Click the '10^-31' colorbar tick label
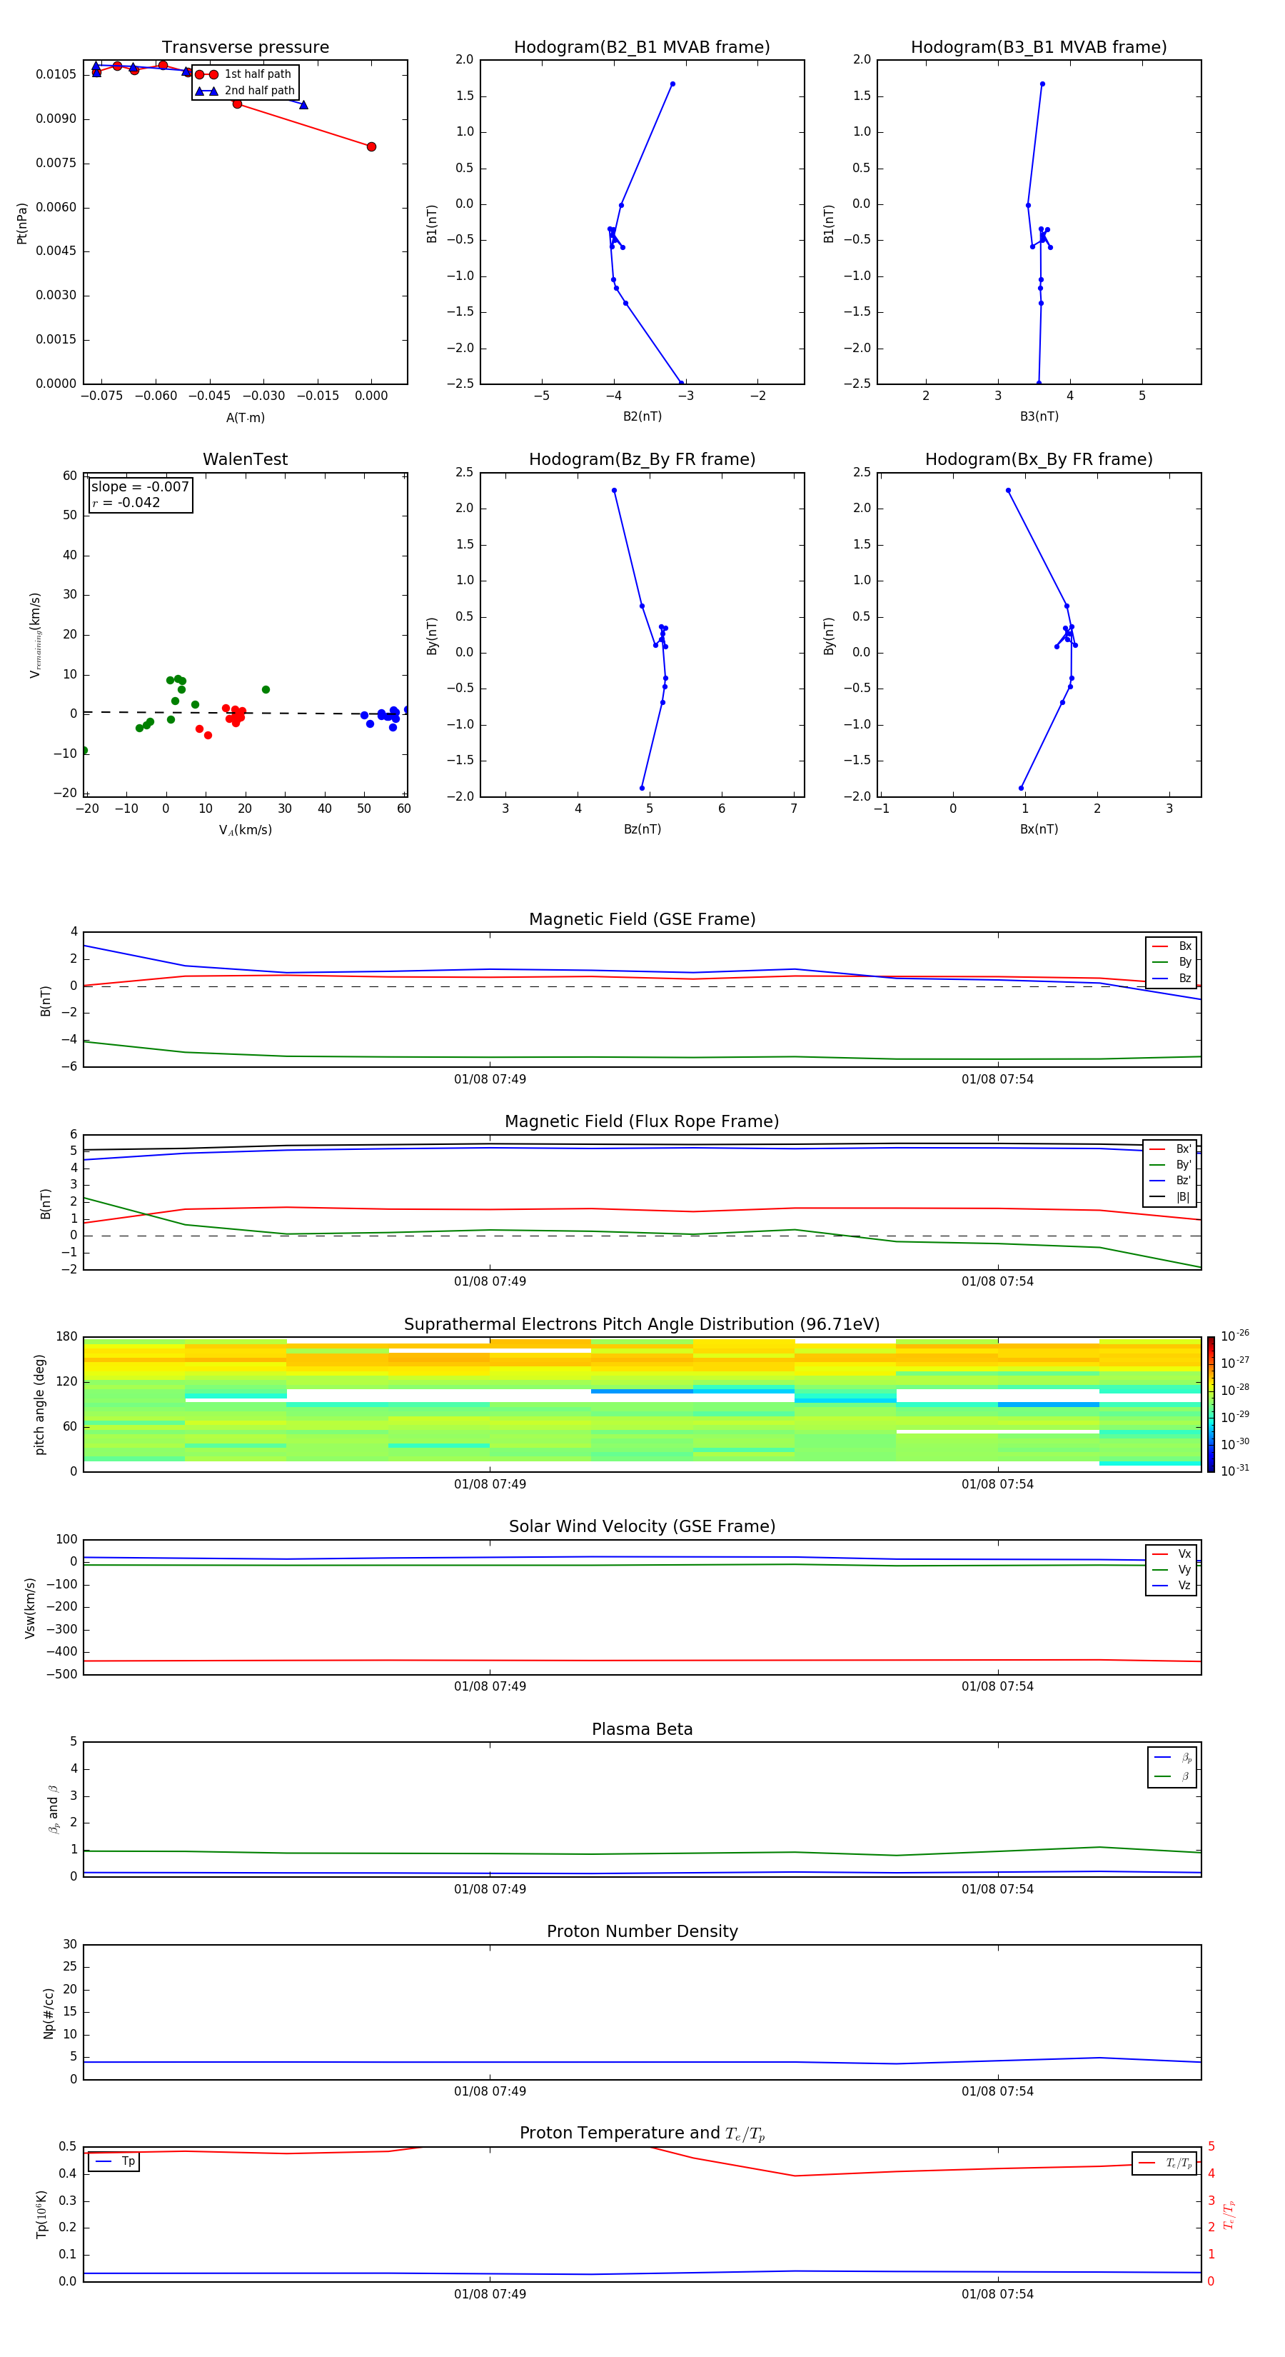 (x=1235, y=1471)
